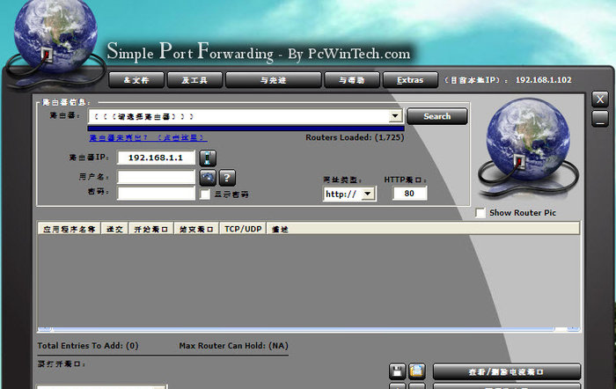Click the question mark help icon

pyautogui.click(x=227, y=178)
